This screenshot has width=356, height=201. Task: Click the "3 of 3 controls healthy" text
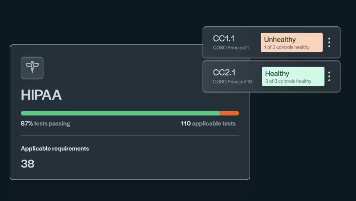click(288, 81)
